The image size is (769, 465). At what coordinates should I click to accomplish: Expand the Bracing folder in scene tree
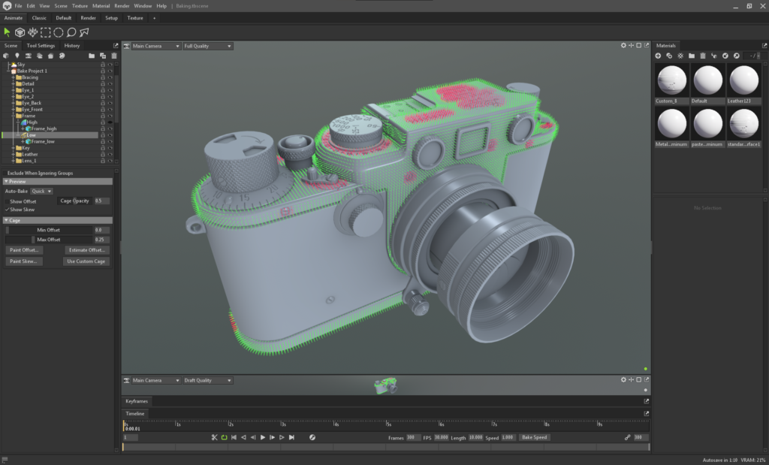pos(14,77)
